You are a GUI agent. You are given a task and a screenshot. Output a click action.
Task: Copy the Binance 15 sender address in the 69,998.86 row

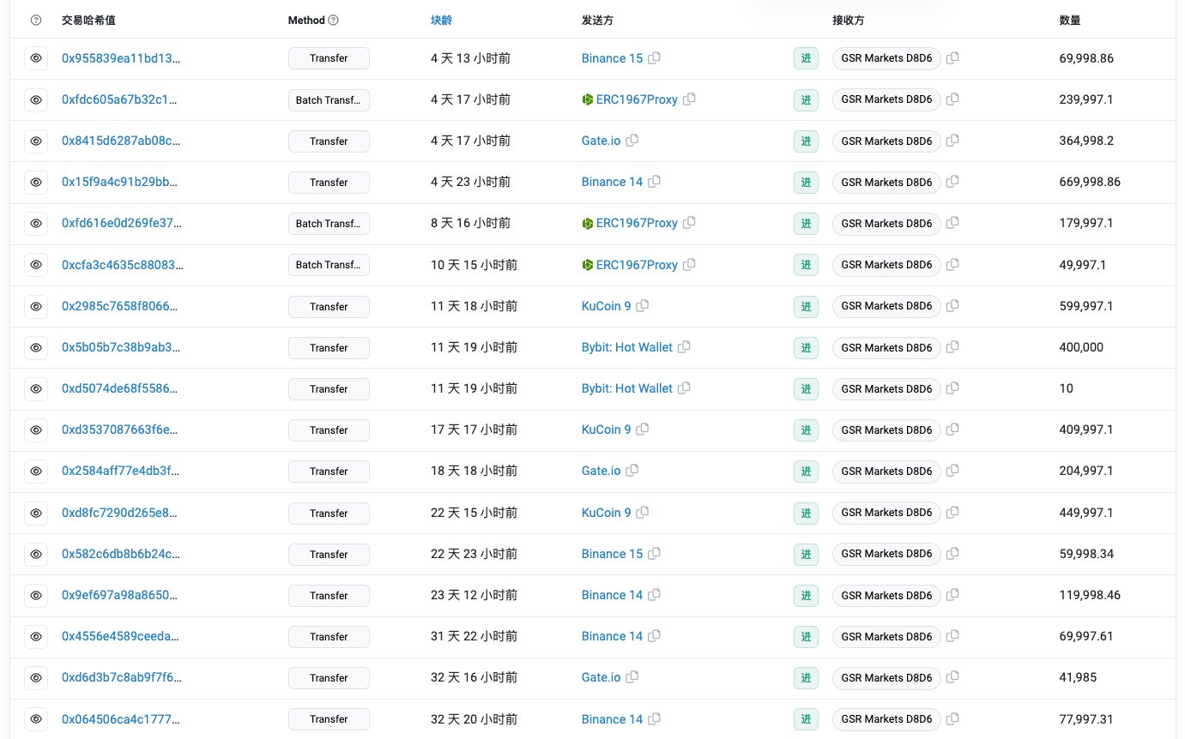click(x=655, y=58)
